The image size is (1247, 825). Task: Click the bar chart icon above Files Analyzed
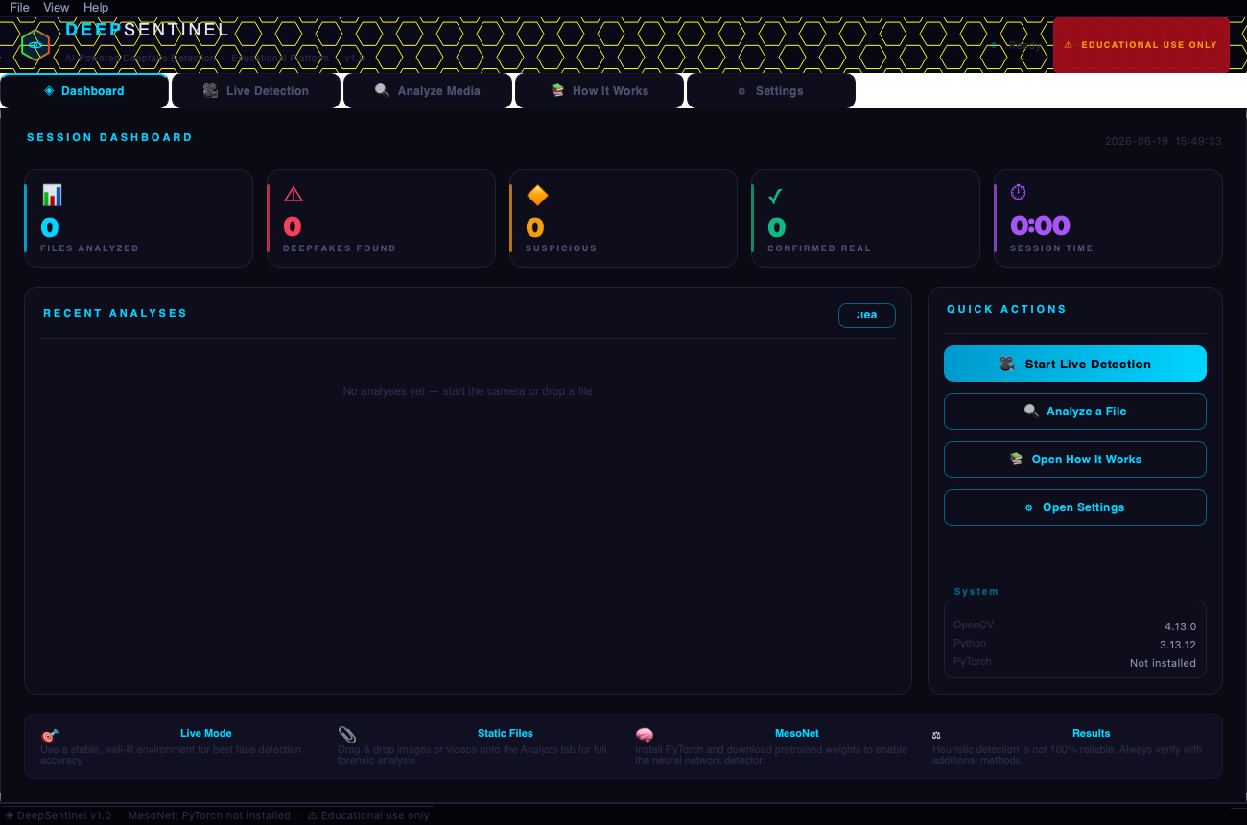click(52, 196)
